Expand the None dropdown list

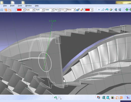tap(74, 10)
